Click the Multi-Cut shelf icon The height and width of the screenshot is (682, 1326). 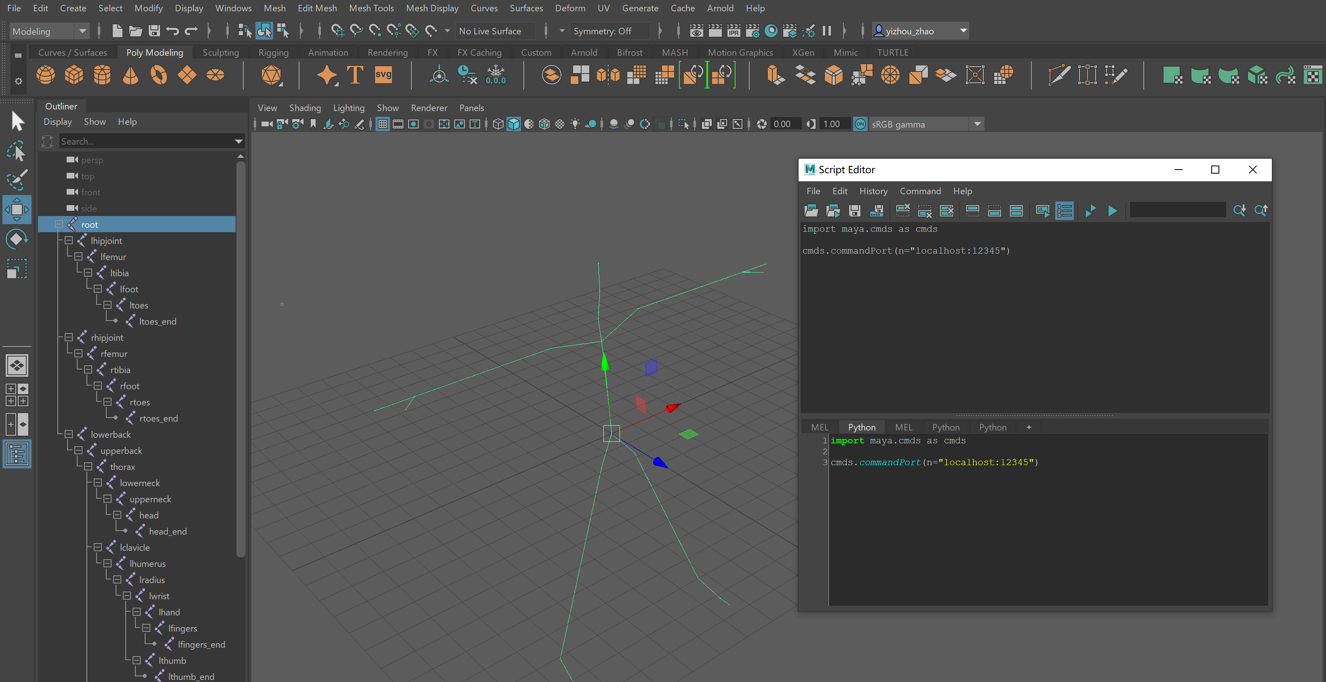(x=1059, y=75)
